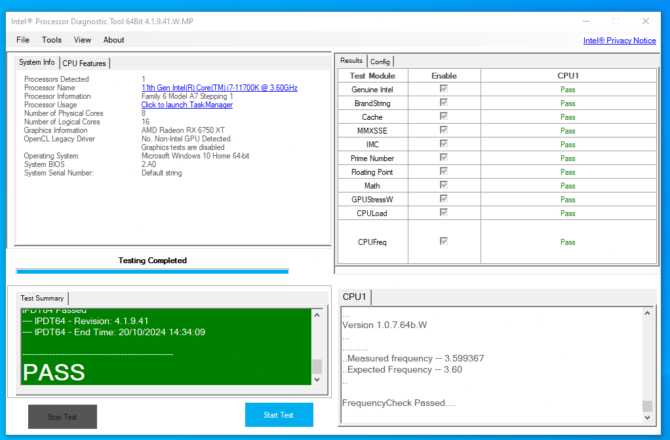Click Test Summary scrollbar down arrow
This screenshot has width=670, height=440.
coord(317,379)
